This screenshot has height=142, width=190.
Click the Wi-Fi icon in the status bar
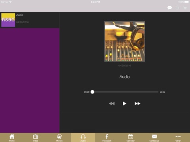click(10, 2)
